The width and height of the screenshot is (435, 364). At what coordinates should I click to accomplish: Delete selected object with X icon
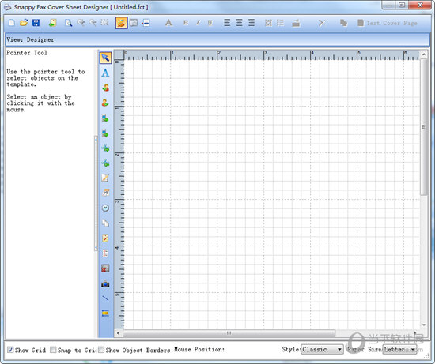pos(322,23)
